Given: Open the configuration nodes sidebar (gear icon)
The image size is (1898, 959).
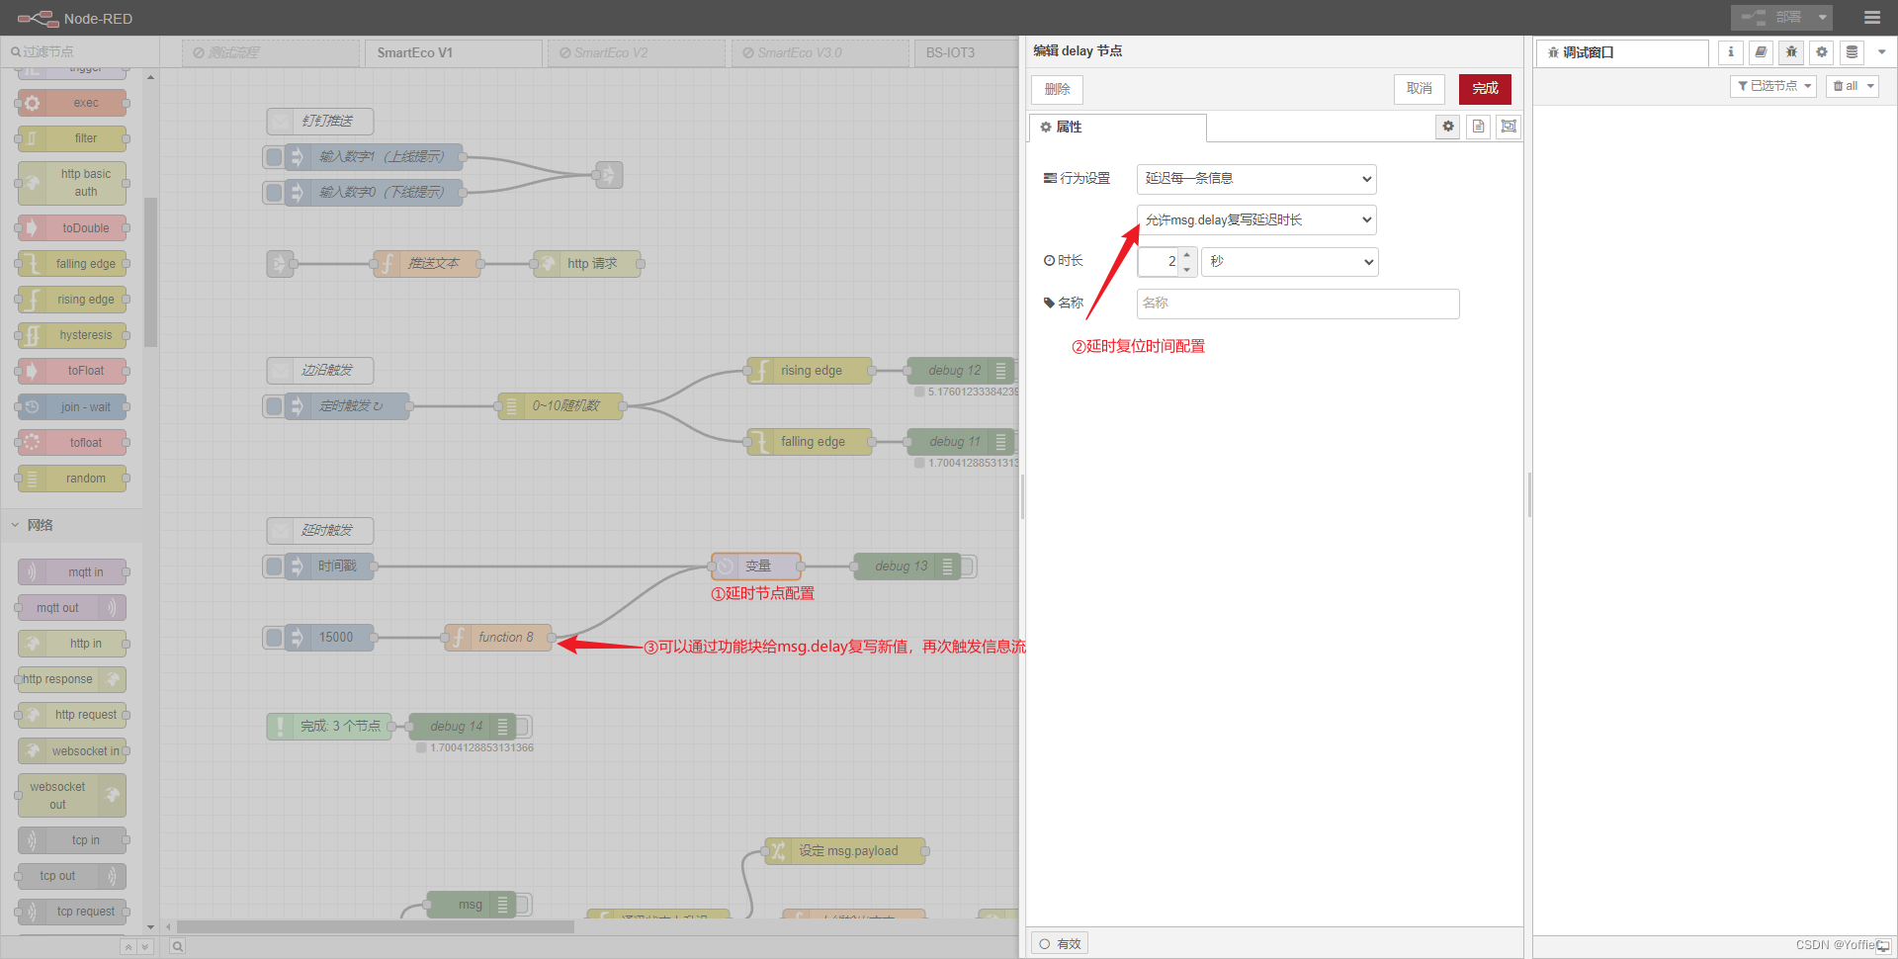Looking at the screenshot, I should pyautogui.click(x=1821, y=52).
